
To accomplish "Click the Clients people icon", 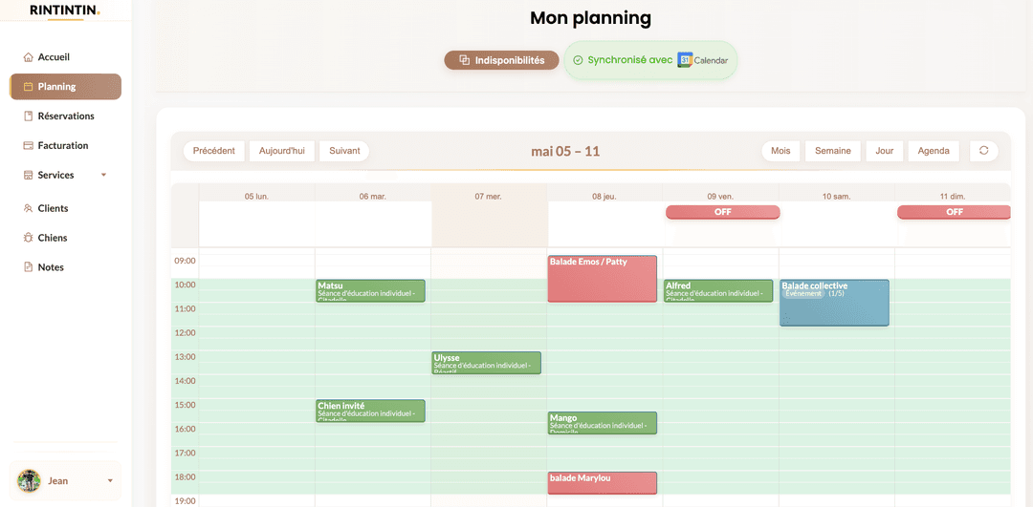I will pyautogui.click(x=28, y=208).
